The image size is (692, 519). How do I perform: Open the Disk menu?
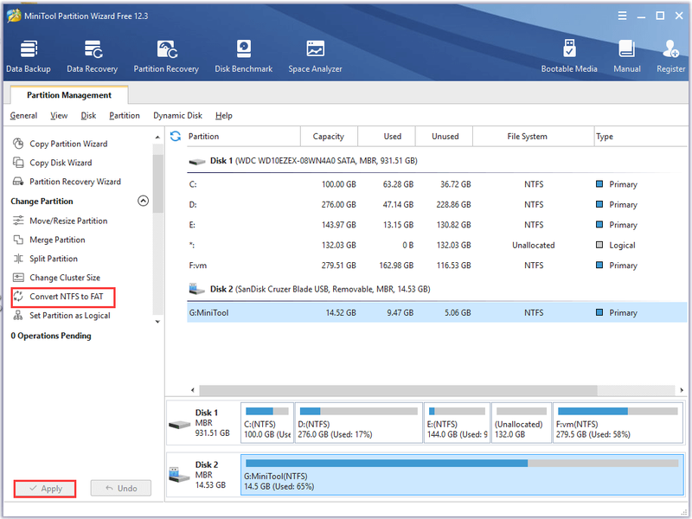pyautogui.click(x=88, y=116)
